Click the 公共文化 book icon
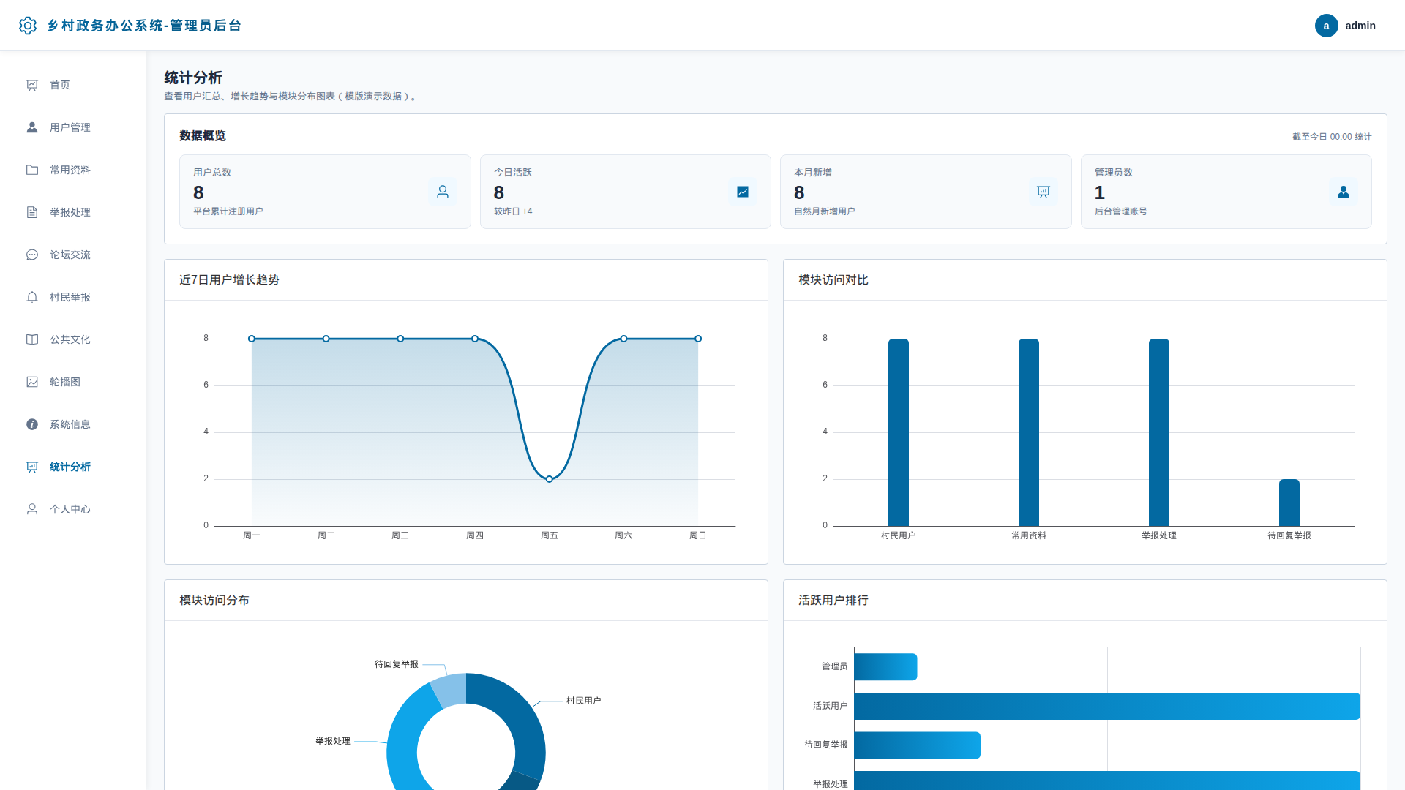This screenshot has width=1405, height=790. (x=32, y=339)
